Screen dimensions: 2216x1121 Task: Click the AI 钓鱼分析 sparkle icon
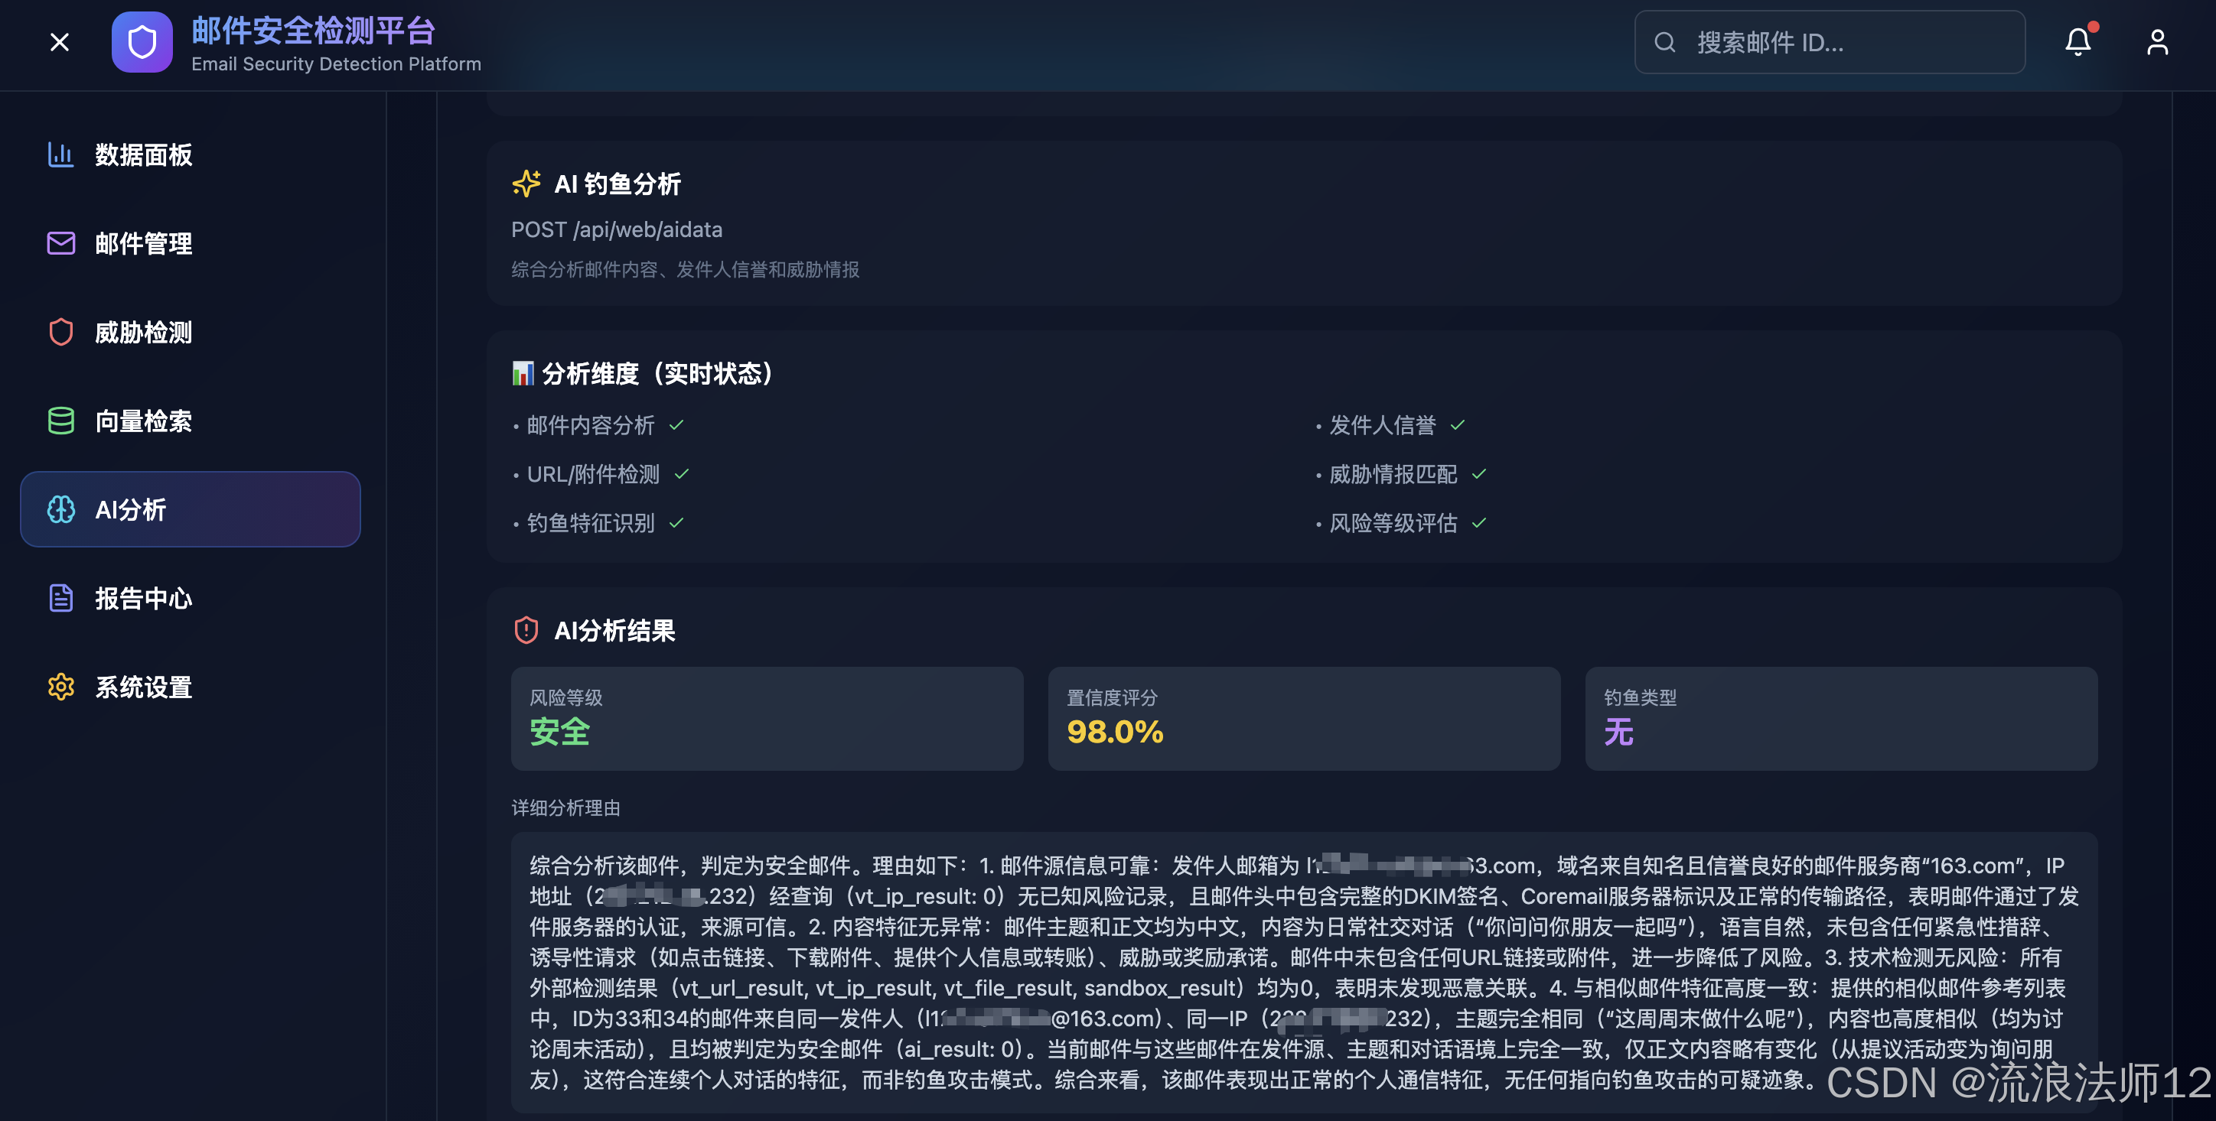pos(526,183)
